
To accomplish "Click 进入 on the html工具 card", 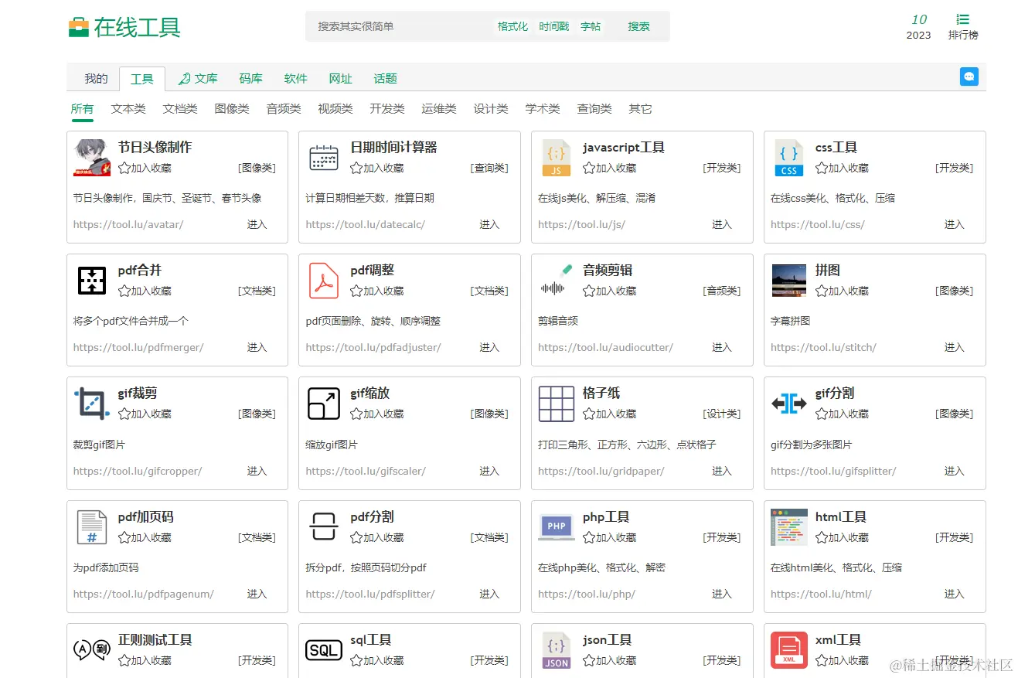I will 954,594.
